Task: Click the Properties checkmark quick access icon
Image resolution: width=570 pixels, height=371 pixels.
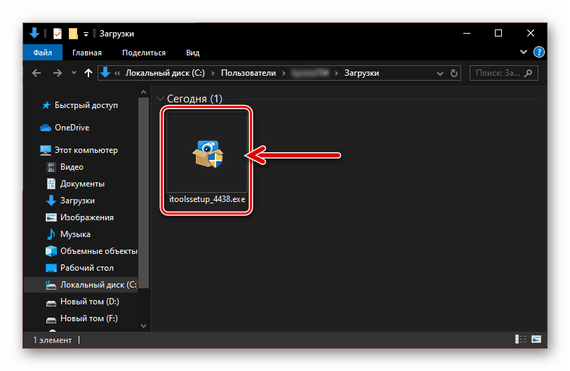Action: (x=58, y=34)
